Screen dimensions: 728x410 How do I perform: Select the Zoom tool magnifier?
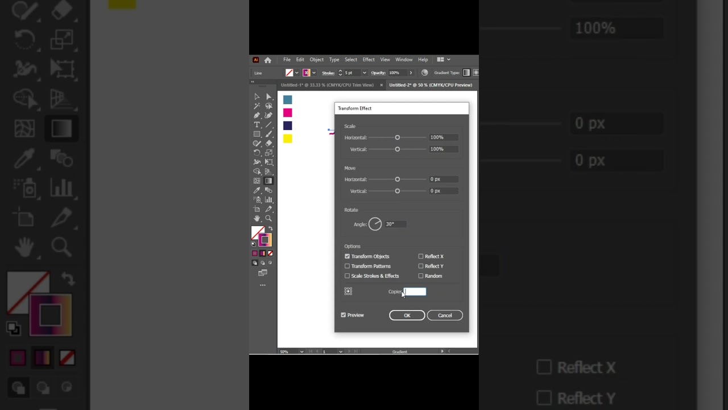point(268,218)
